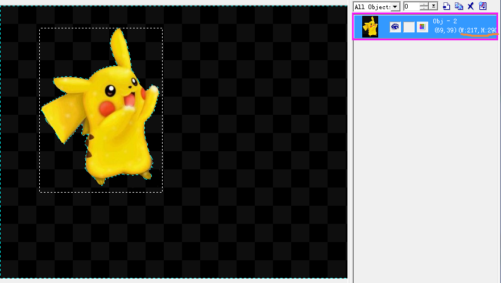The height and width of the screenshot is (283, 501).
Task: Click the duplicate objects icon
Action: pos(459,6)
